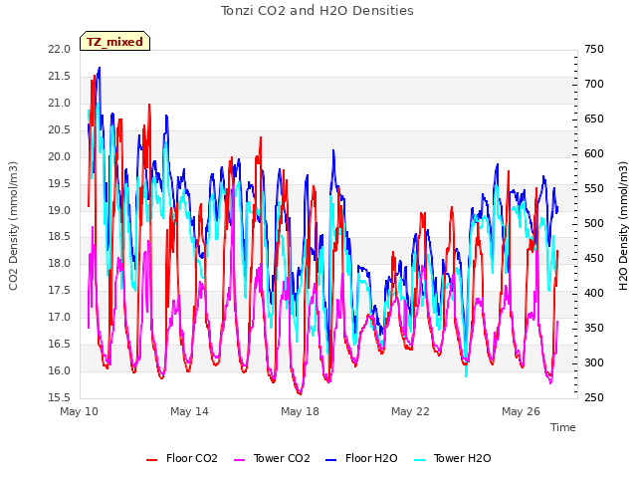Click the Time axis label

pyautogui.click(x=563, y=427)
